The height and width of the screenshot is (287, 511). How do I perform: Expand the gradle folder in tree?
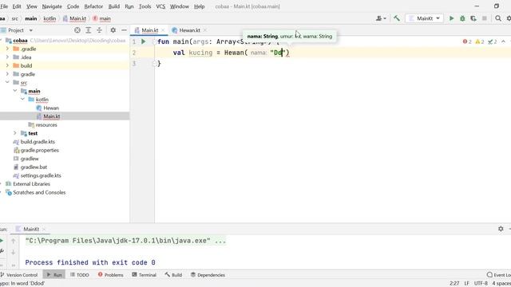[x=7, y=74]
